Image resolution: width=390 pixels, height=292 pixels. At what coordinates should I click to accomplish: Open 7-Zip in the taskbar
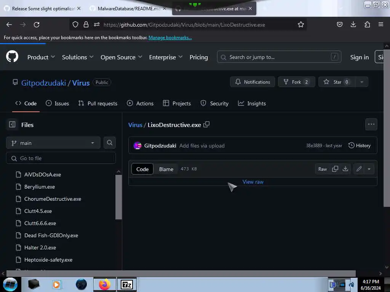tap(127, 284)
